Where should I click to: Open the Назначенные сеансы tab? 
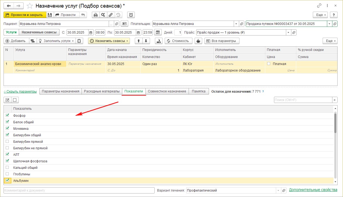click(x=39, y=32)
